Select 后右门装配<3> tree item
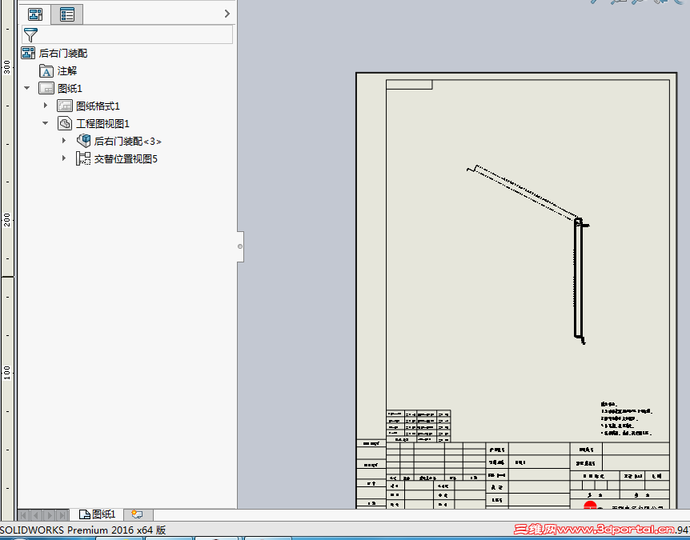This screenshot has height=540, width=690. coord(127,141)
